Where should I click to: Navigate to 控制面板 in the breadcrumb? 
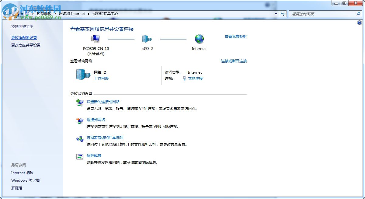click(x=45, y=14)
